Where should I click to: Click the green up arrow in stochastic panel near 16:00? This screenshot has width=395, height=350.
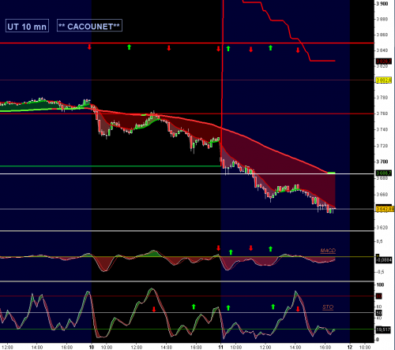[x=194, y=307]
